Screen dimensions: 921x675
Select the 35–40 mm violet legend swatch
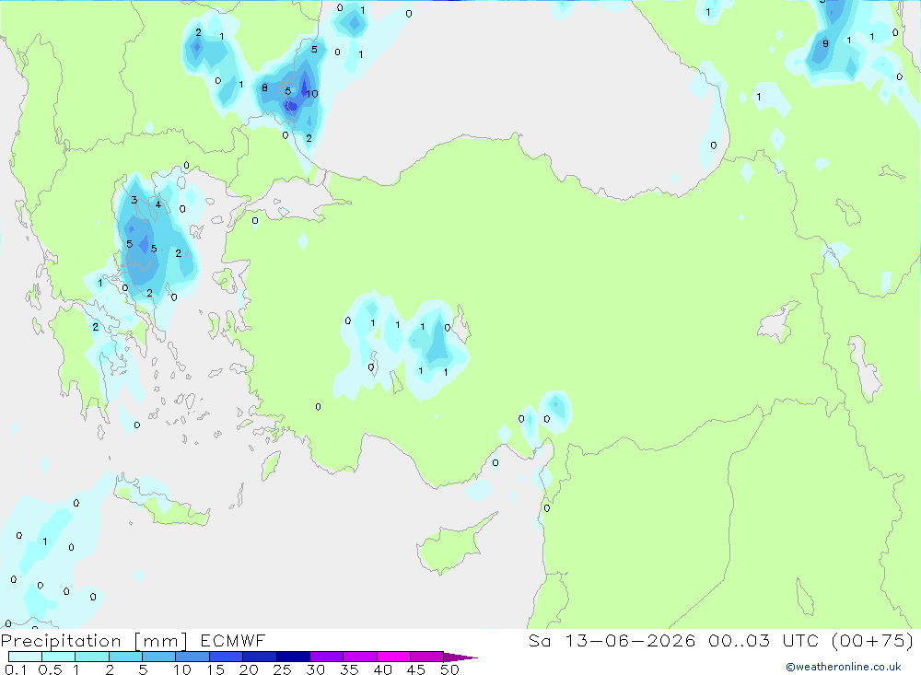click(x=359, y=657)
